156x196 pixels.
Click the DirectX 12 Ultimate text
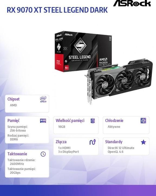point(121,148)
